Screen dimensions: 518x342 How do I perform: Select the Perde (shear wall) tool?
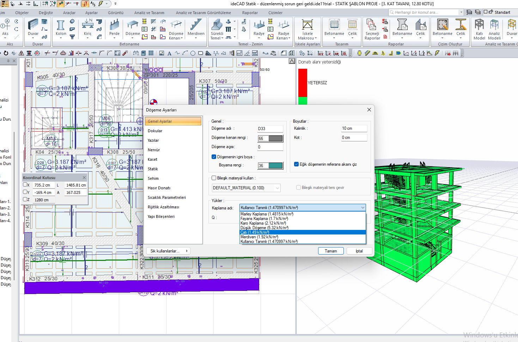pyautogui.click(x=114, y=28)
